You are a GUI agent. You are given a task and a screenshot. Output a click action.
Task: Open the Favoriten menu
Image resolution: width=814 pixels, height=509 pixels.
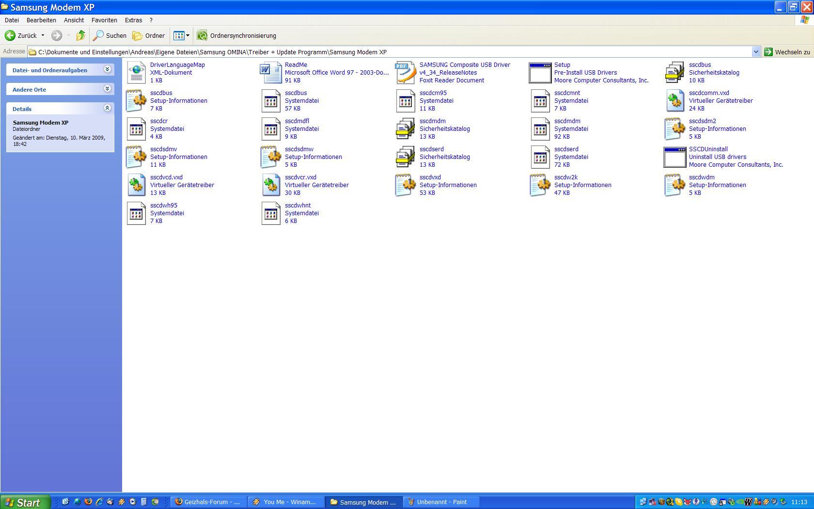tap(104, 20)
